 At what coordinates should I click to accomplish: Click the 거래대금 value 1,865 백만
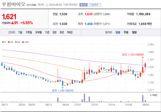point(145,24)
